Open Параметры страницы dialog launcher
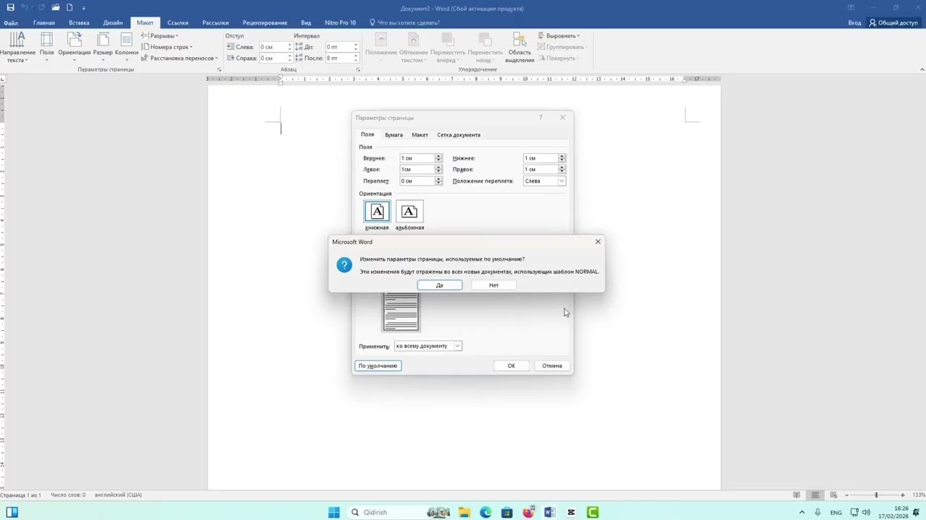 tap(218, 69)
